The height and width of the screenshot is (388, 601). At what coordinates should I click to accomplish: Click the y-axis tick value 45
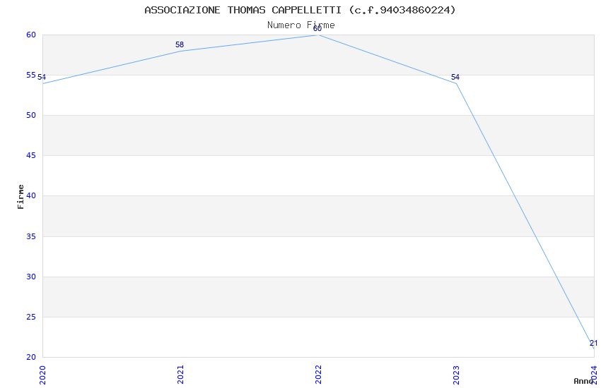click(31, 155)
